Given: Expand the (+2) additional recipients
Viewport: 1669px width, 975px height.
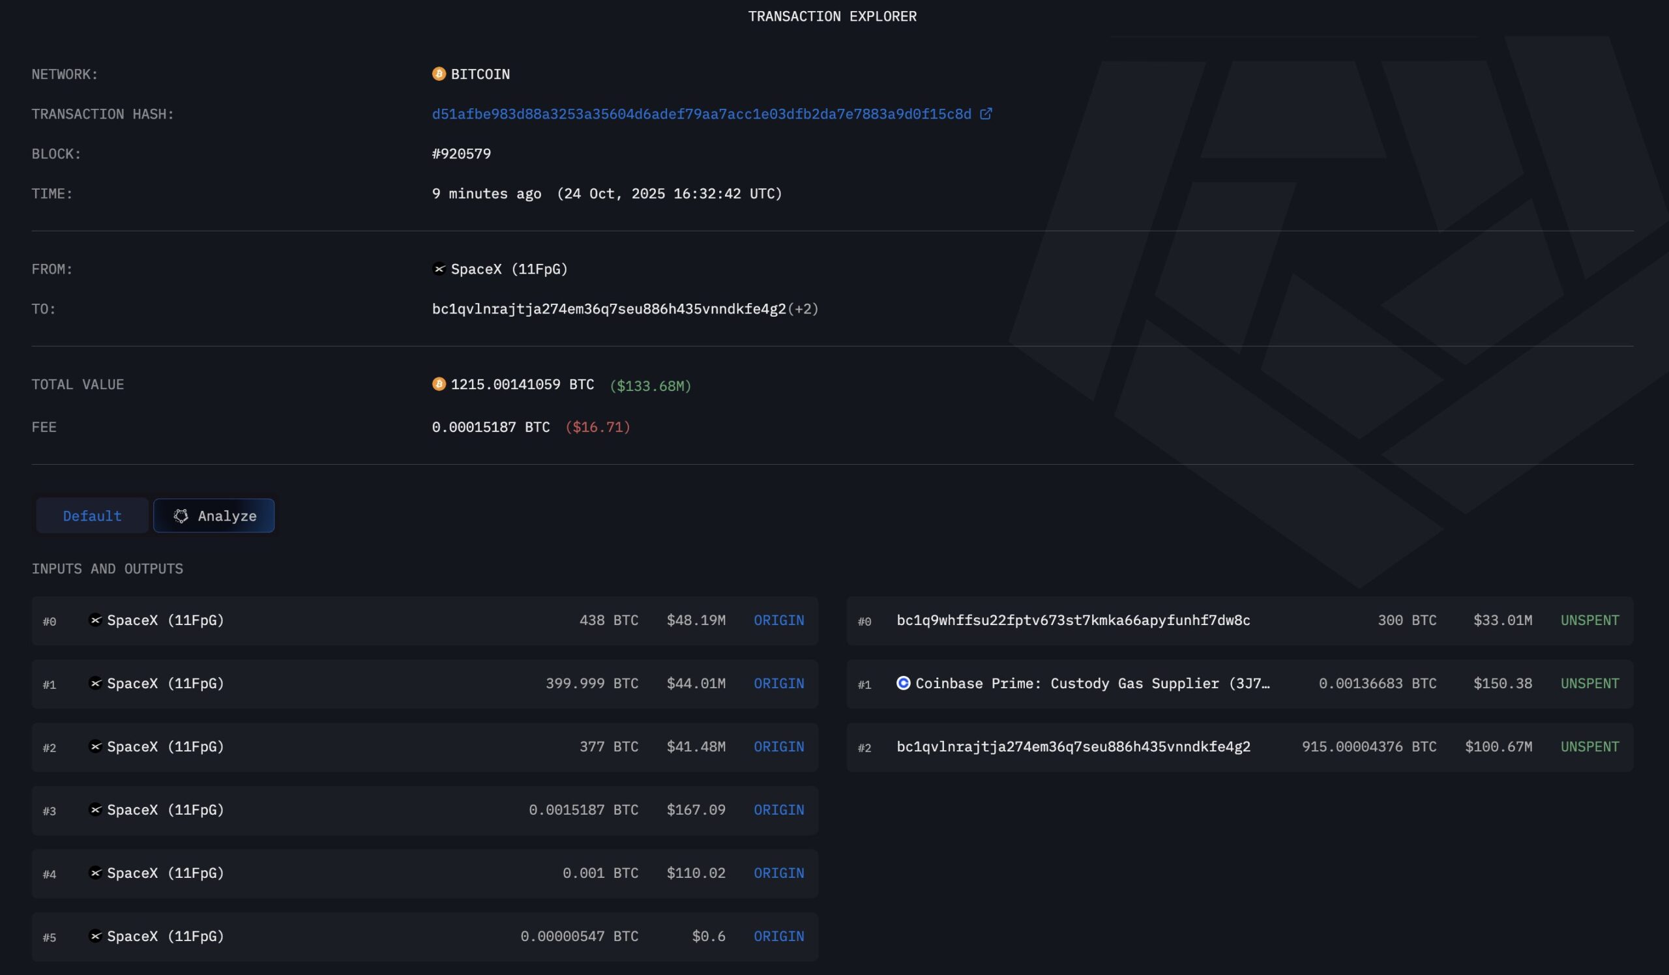Looking at the screenshot, I should click(803, 309).
